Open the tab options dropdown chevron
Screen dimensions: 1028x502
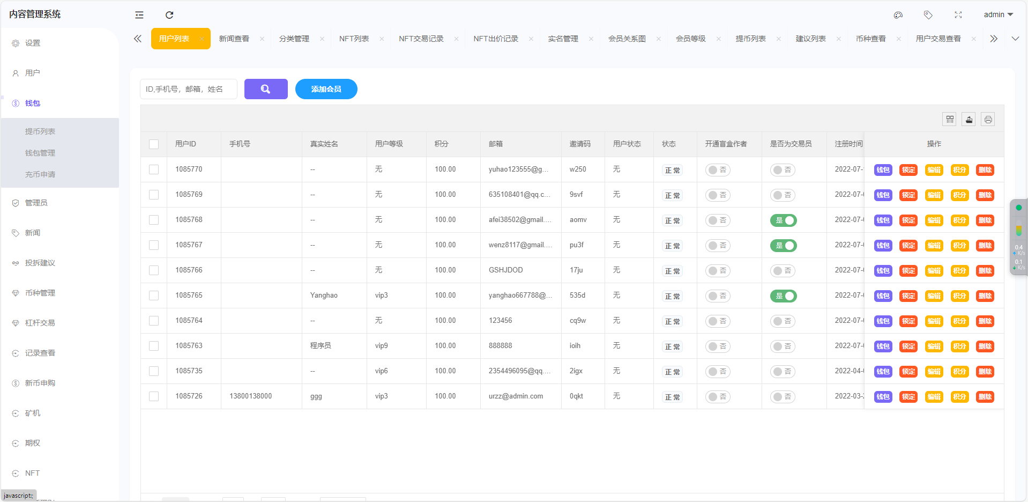[1015, 39]
